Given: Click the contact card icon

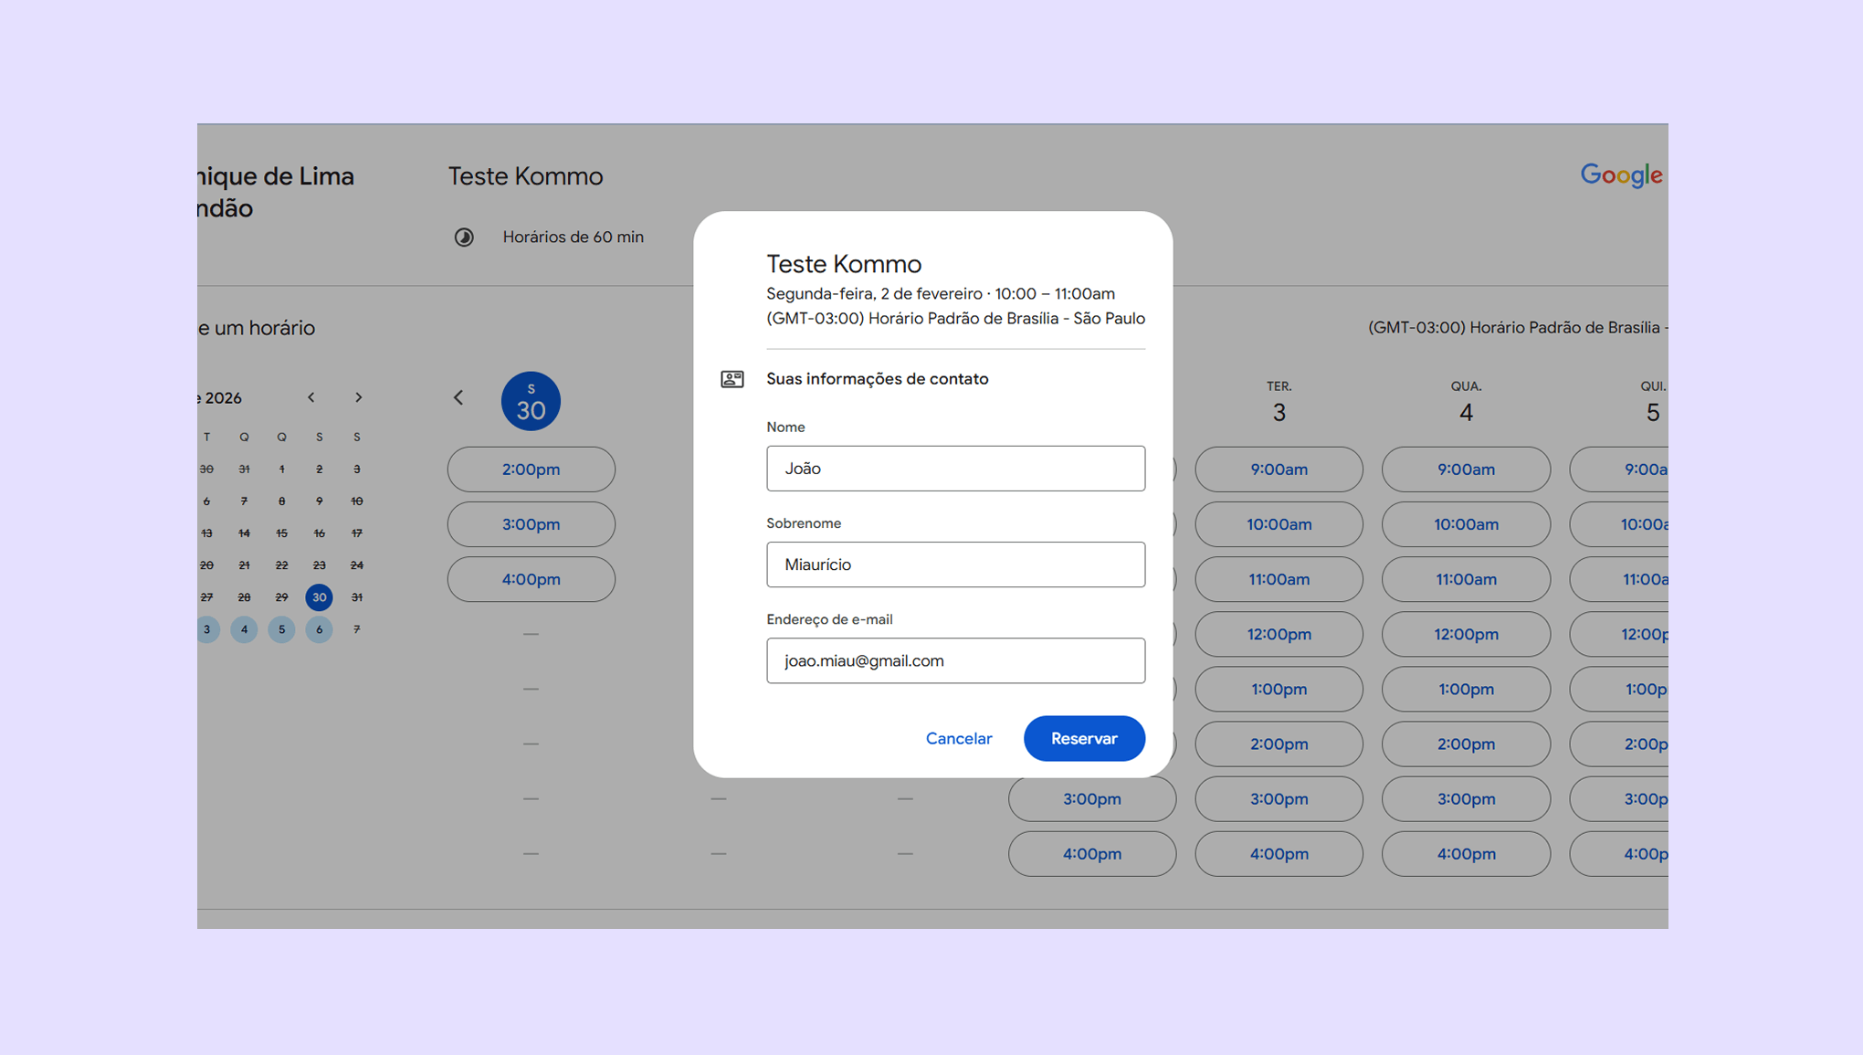Looking at the screenshot, I should point(732,379).
